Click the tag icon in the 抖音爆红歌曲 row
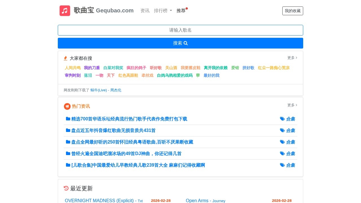This screenshot has height=203, width=361. pos(282,131)
